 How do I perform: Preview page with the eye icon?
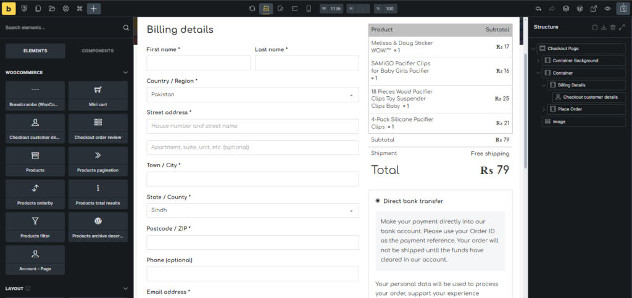[x=608, y=9]
